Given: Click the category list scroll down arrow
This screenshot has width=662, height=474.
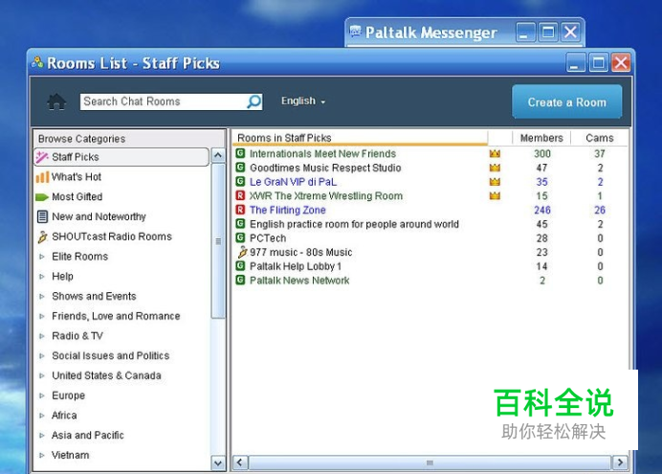Looking at the screenshot, I should pos(218,463).
